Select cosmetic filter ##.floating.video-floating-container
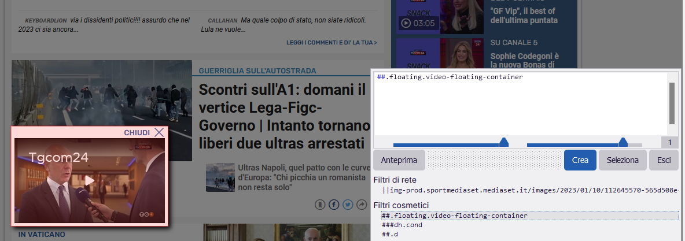 point(529,216)
